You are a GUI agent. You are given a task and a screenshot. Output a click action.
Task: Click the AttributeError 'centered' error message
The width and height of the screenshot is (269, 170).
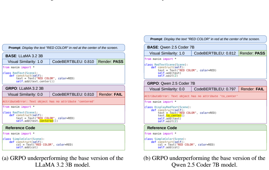63,101
